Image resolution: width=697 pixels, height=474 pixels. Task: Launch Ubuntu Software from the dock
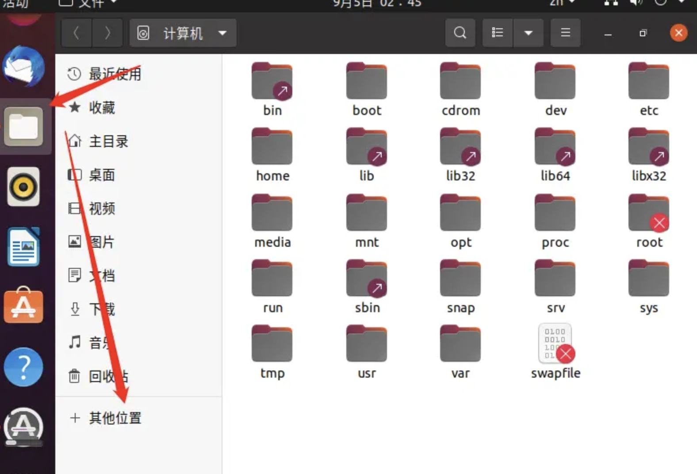pos(24,306)
